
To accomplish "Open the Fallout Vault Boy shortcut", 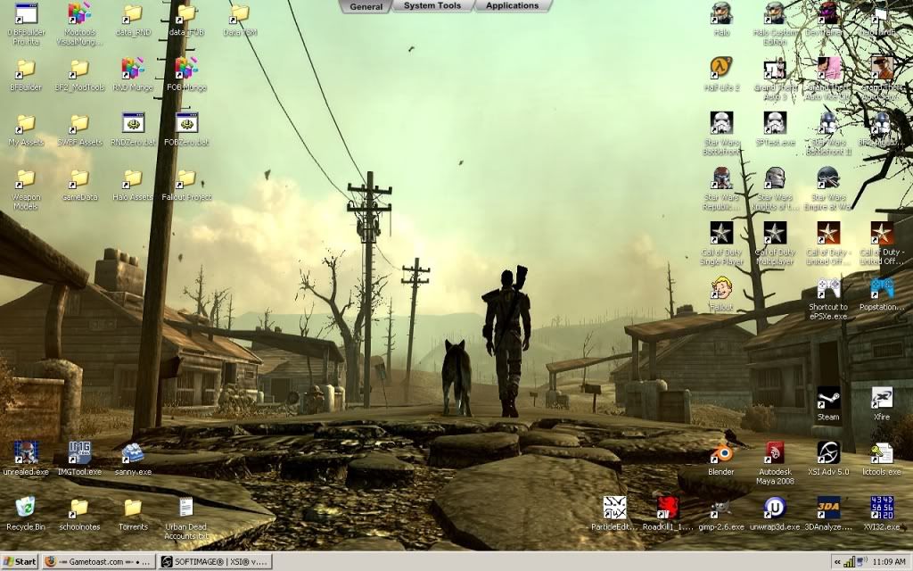I will click(720, 294).
